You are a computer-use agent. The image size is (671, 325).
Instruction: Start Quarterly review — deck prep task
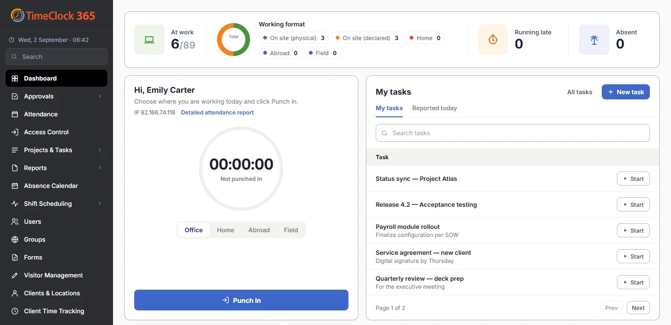633,282
